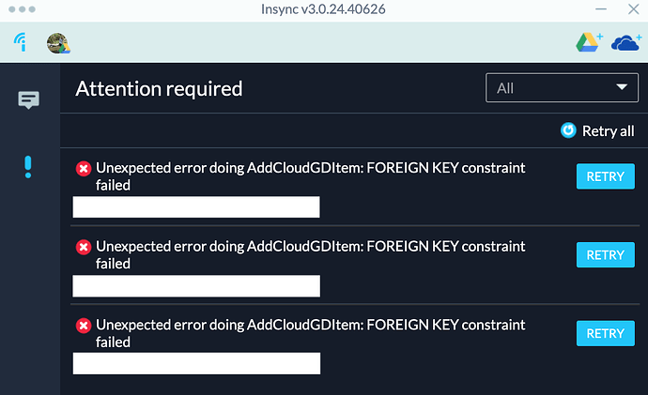Select the third error's white path field
Viewport: 648px width, 395px height.
(196, 363)
